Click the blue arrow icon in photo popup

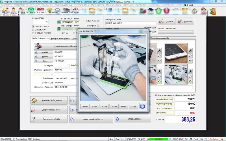pyautogui.click(x=142, y=106)
